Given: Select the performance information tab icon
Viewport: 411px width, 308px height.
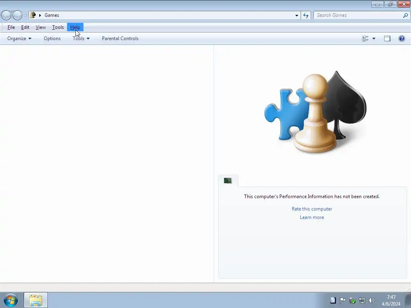Looking at the screenshot, I should click(228, 181).
